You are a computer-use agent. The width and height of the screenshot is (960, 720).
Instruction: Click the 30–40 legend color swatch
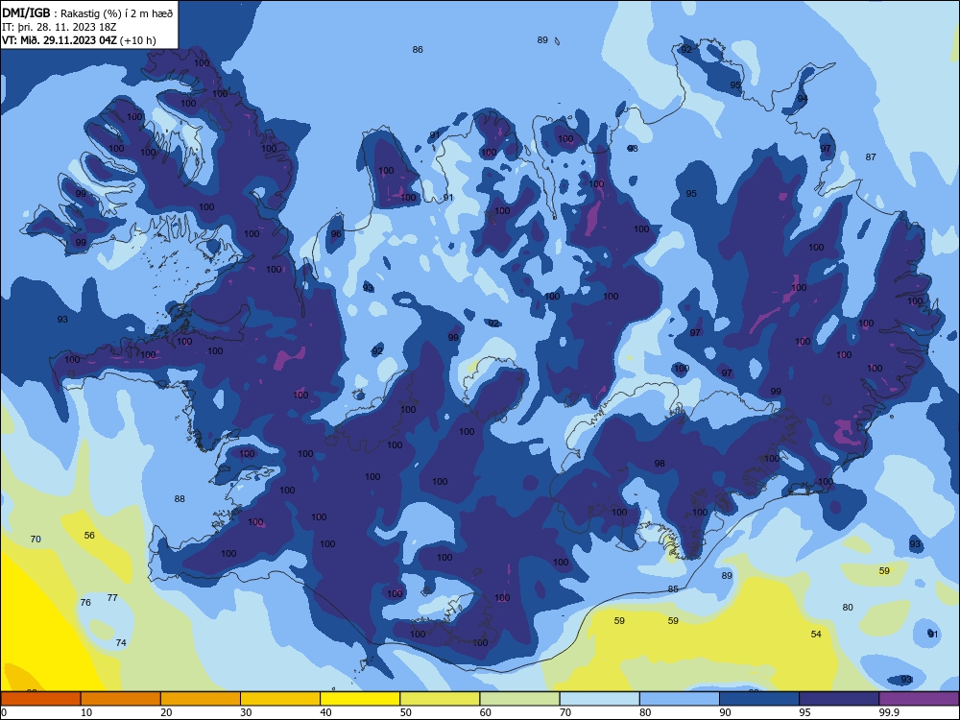pyautogui.click(x=280, y=699)
